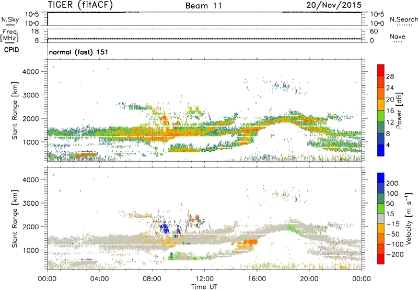Pick the gray Velocity segment between 15 and -15
This screenshot has width=418, height=290.
[381, 218]
